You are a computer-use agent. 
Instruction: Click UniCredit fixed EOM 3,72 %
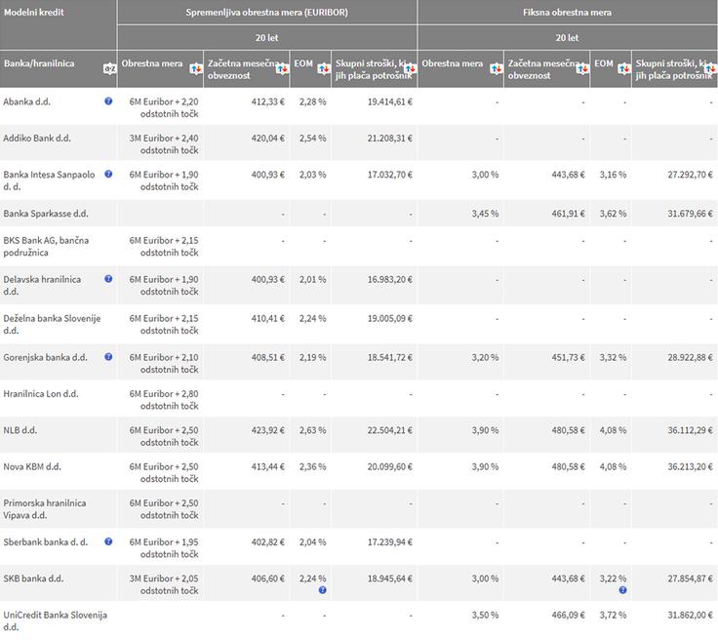(614, 615)
